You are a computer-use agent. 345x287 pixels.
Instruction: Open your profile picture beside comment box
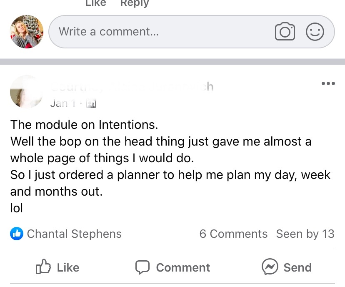pos(27,32)
